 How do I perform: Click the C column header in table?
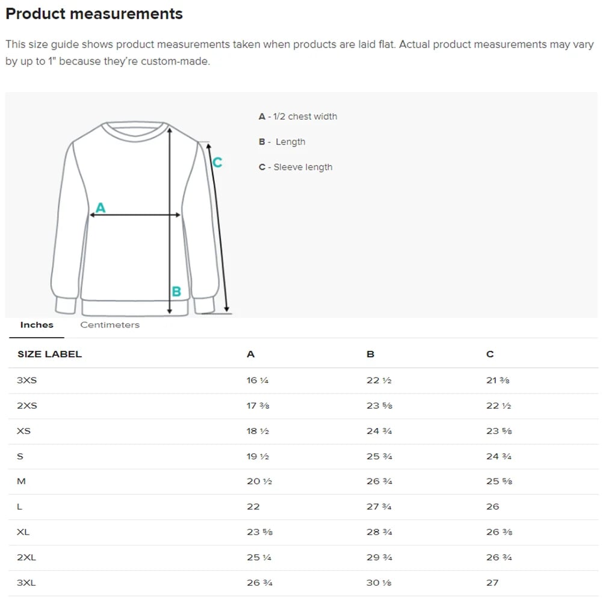pyautogui.click(x=490, y=355)
